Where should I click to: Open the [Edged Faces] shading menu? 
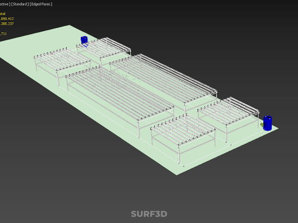pos(41,4)
